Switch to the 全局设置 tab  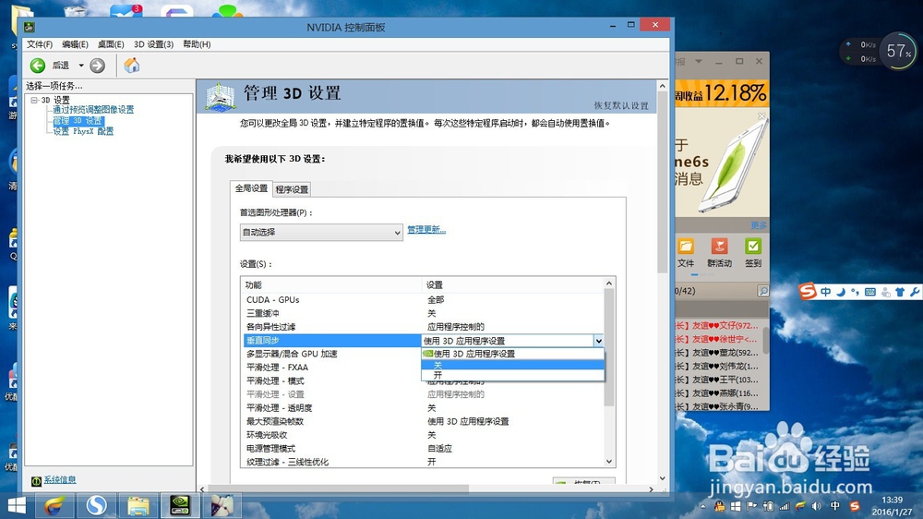coord(251,188)
